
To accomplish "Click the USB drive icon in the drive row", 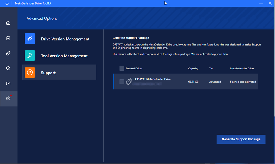I will pyautogui.click(x=129, y=82).
